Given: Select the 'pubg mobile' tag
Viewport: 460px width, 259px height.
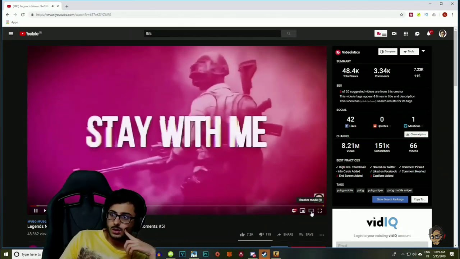Looking at the screenshot, I should tap(345, 190).
